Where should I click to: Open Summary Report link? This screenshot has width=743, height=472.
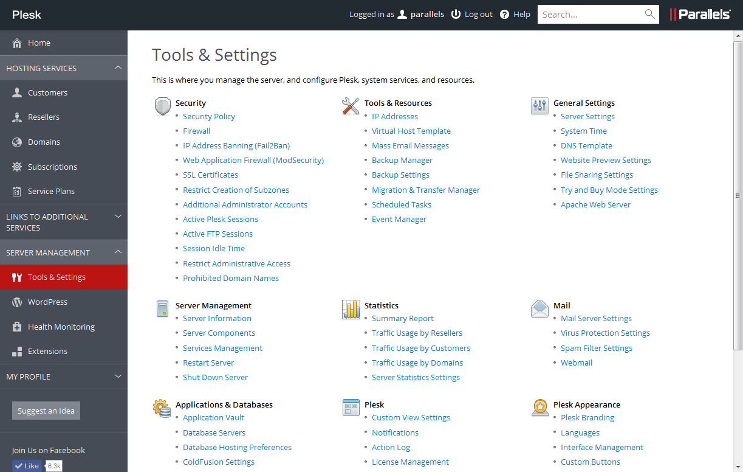point(403,318)
